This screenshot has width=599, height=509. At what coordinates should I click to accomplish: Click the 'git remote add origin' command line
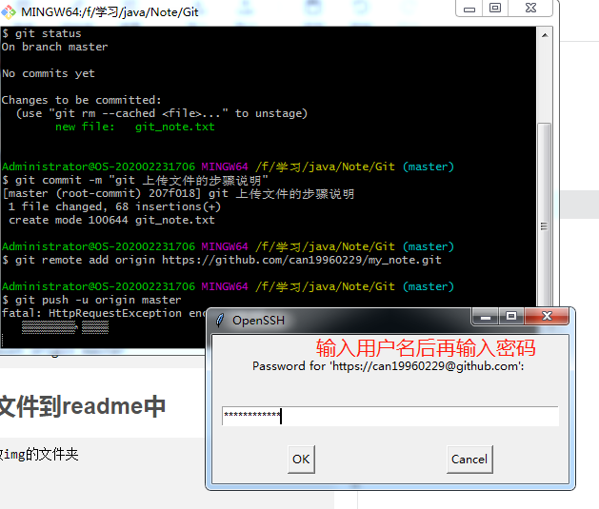pyautogui.click(x=222, y=260)
